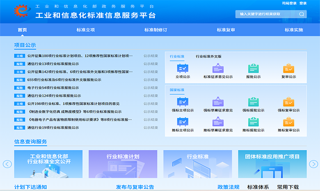Click the 发布与复审公告 heading
Viewport: 320px width, 191px height.
135,187
